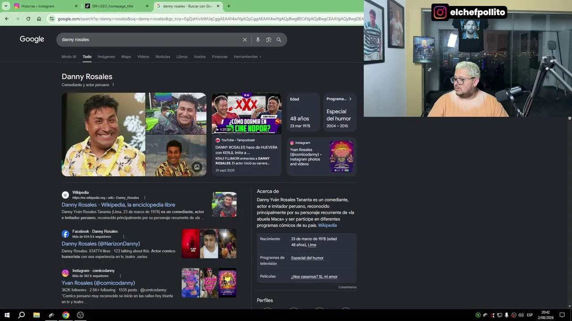Viewport: 572px width, 321px height.
Task: Click the Google logo
Action: pyautogui.click(x=32, y=39)
